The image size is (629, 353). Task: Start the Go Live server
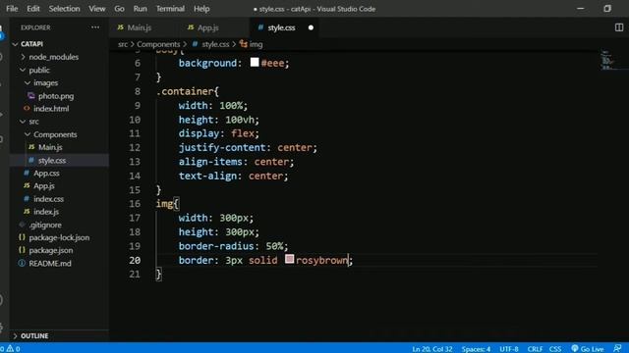[588, 349]
